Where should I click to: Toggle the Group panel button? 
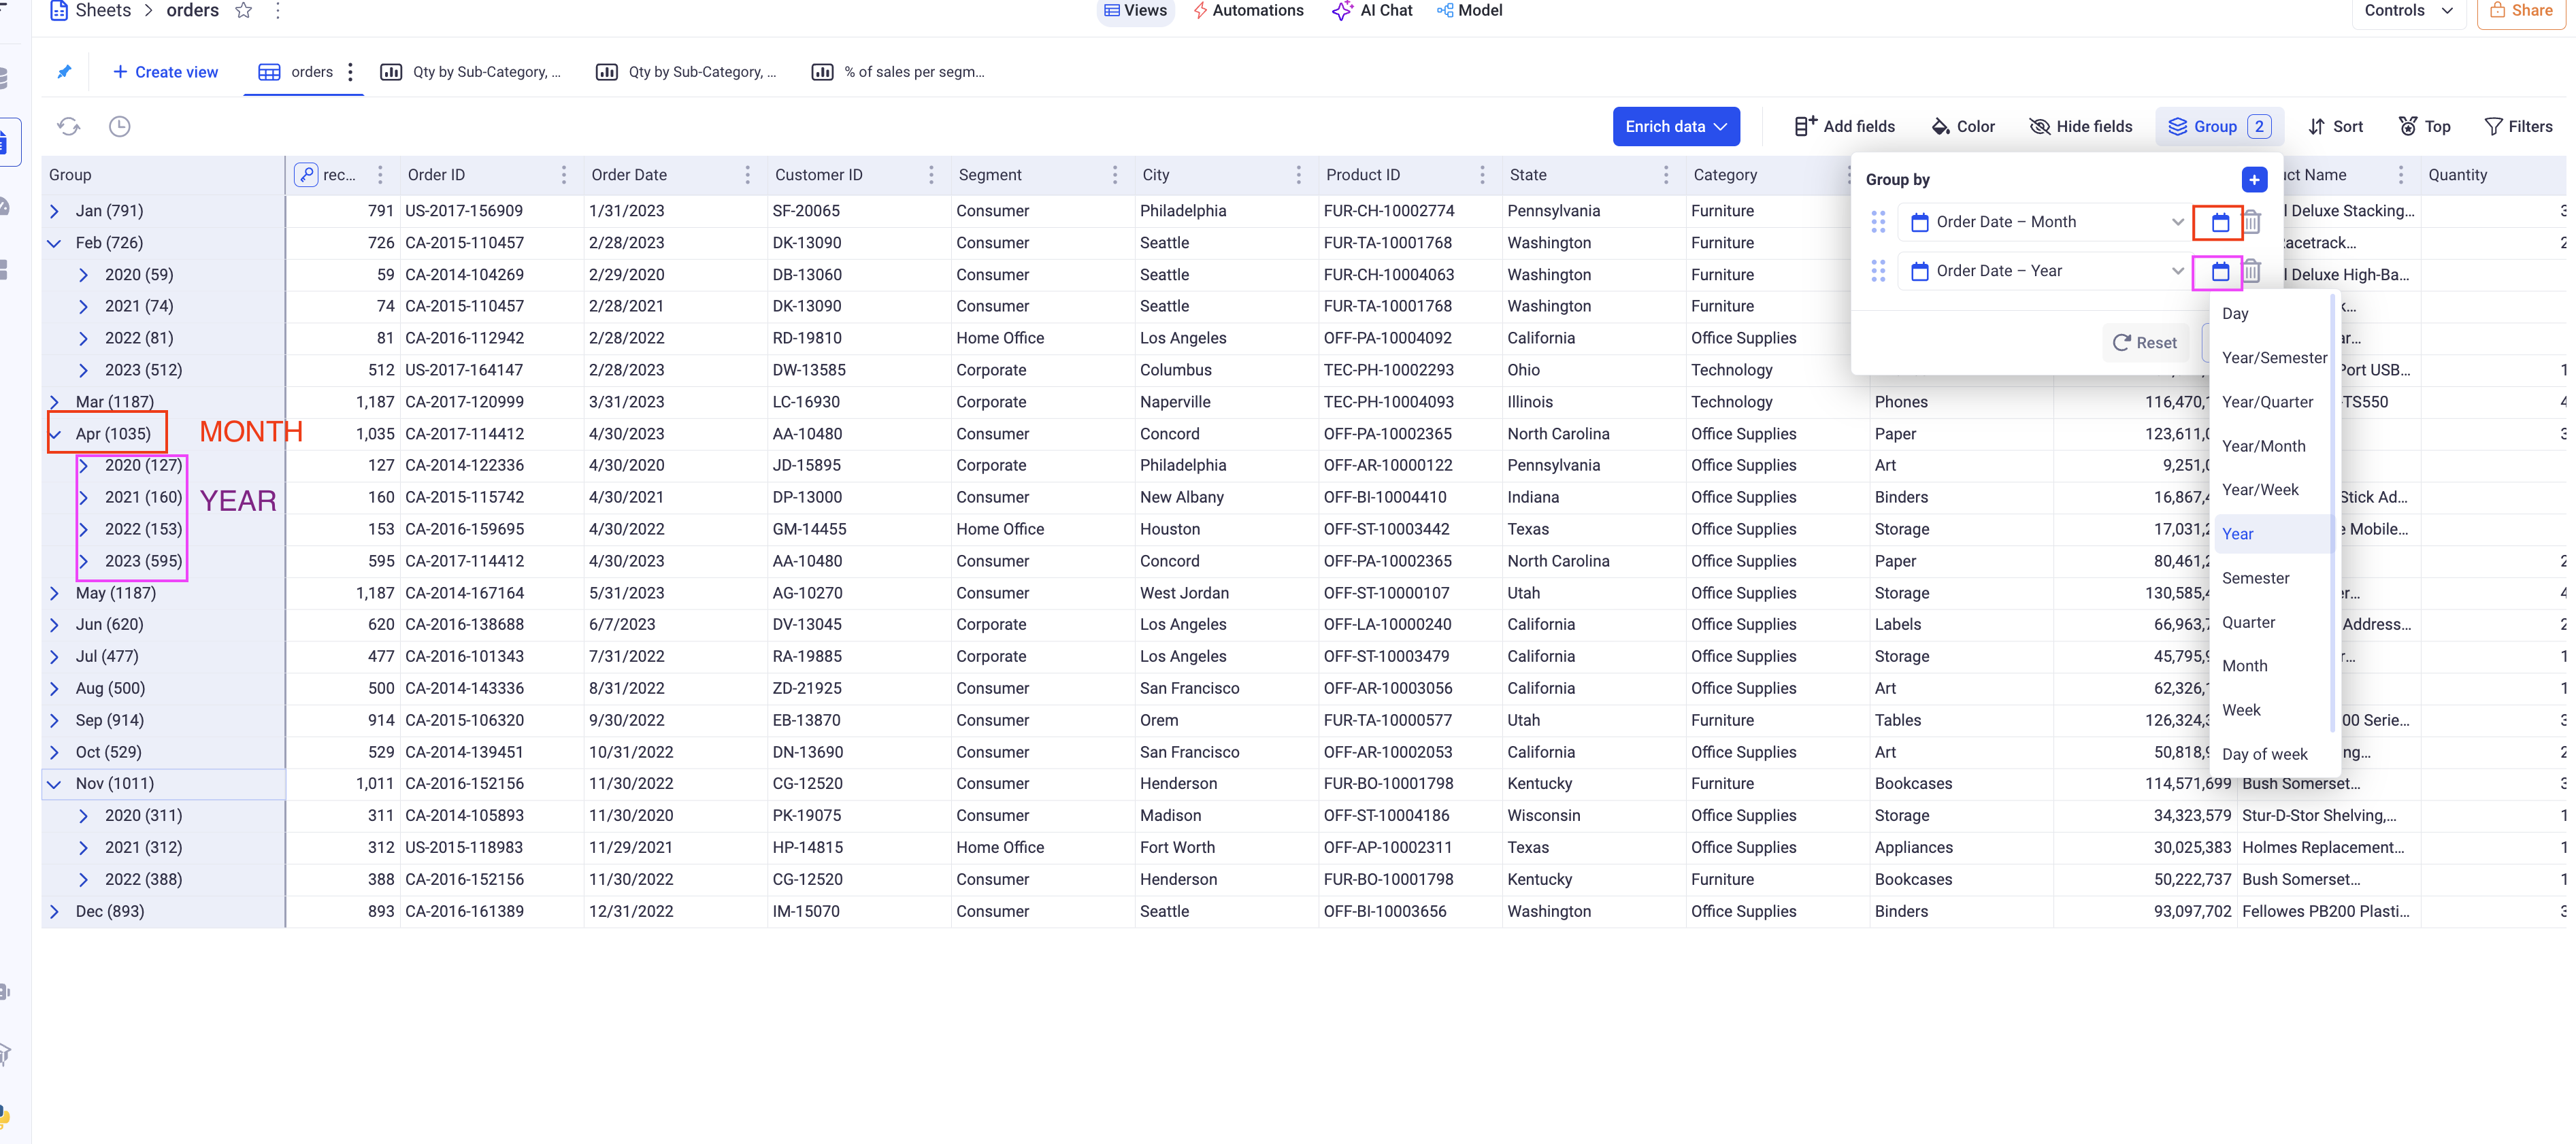2219,126
